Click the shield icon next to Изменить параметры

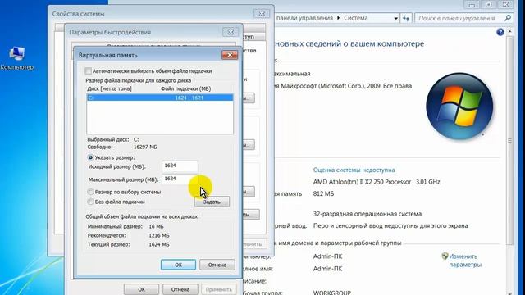[x=445, y=256]
